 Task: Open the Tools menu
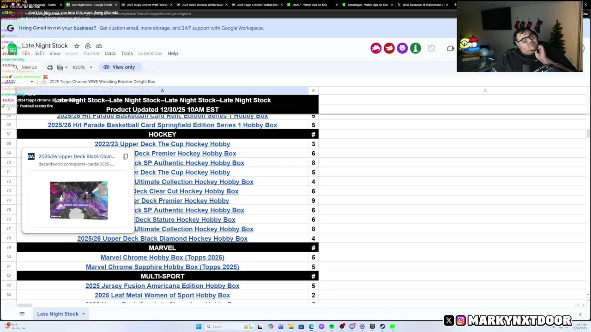click(127, 53)
